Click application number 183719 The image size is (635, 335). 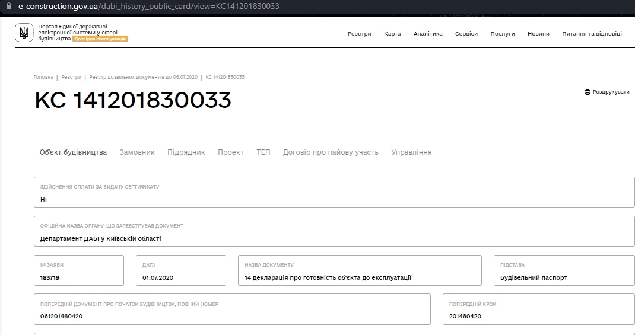pyautogui.click(x=50, y=277)
